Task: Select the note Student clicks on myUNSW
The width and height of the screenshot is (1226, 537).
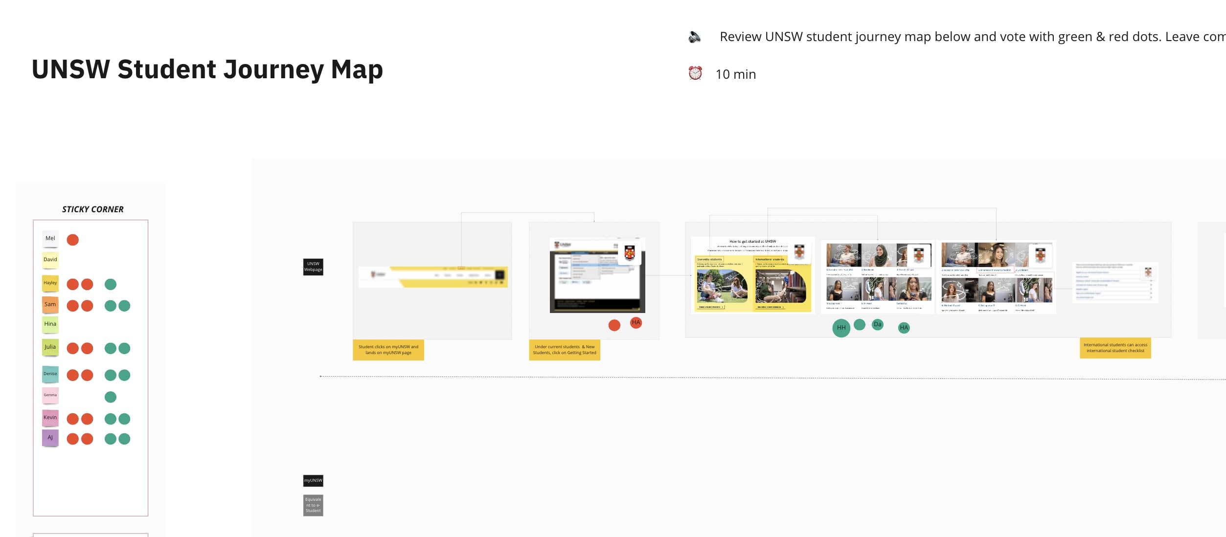Action: click(388, 350)
